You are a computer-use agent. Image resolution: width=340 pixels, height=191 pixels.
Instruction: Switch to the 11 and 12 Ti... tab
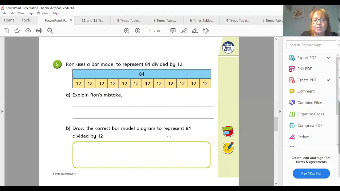click(x=92, y=20)
